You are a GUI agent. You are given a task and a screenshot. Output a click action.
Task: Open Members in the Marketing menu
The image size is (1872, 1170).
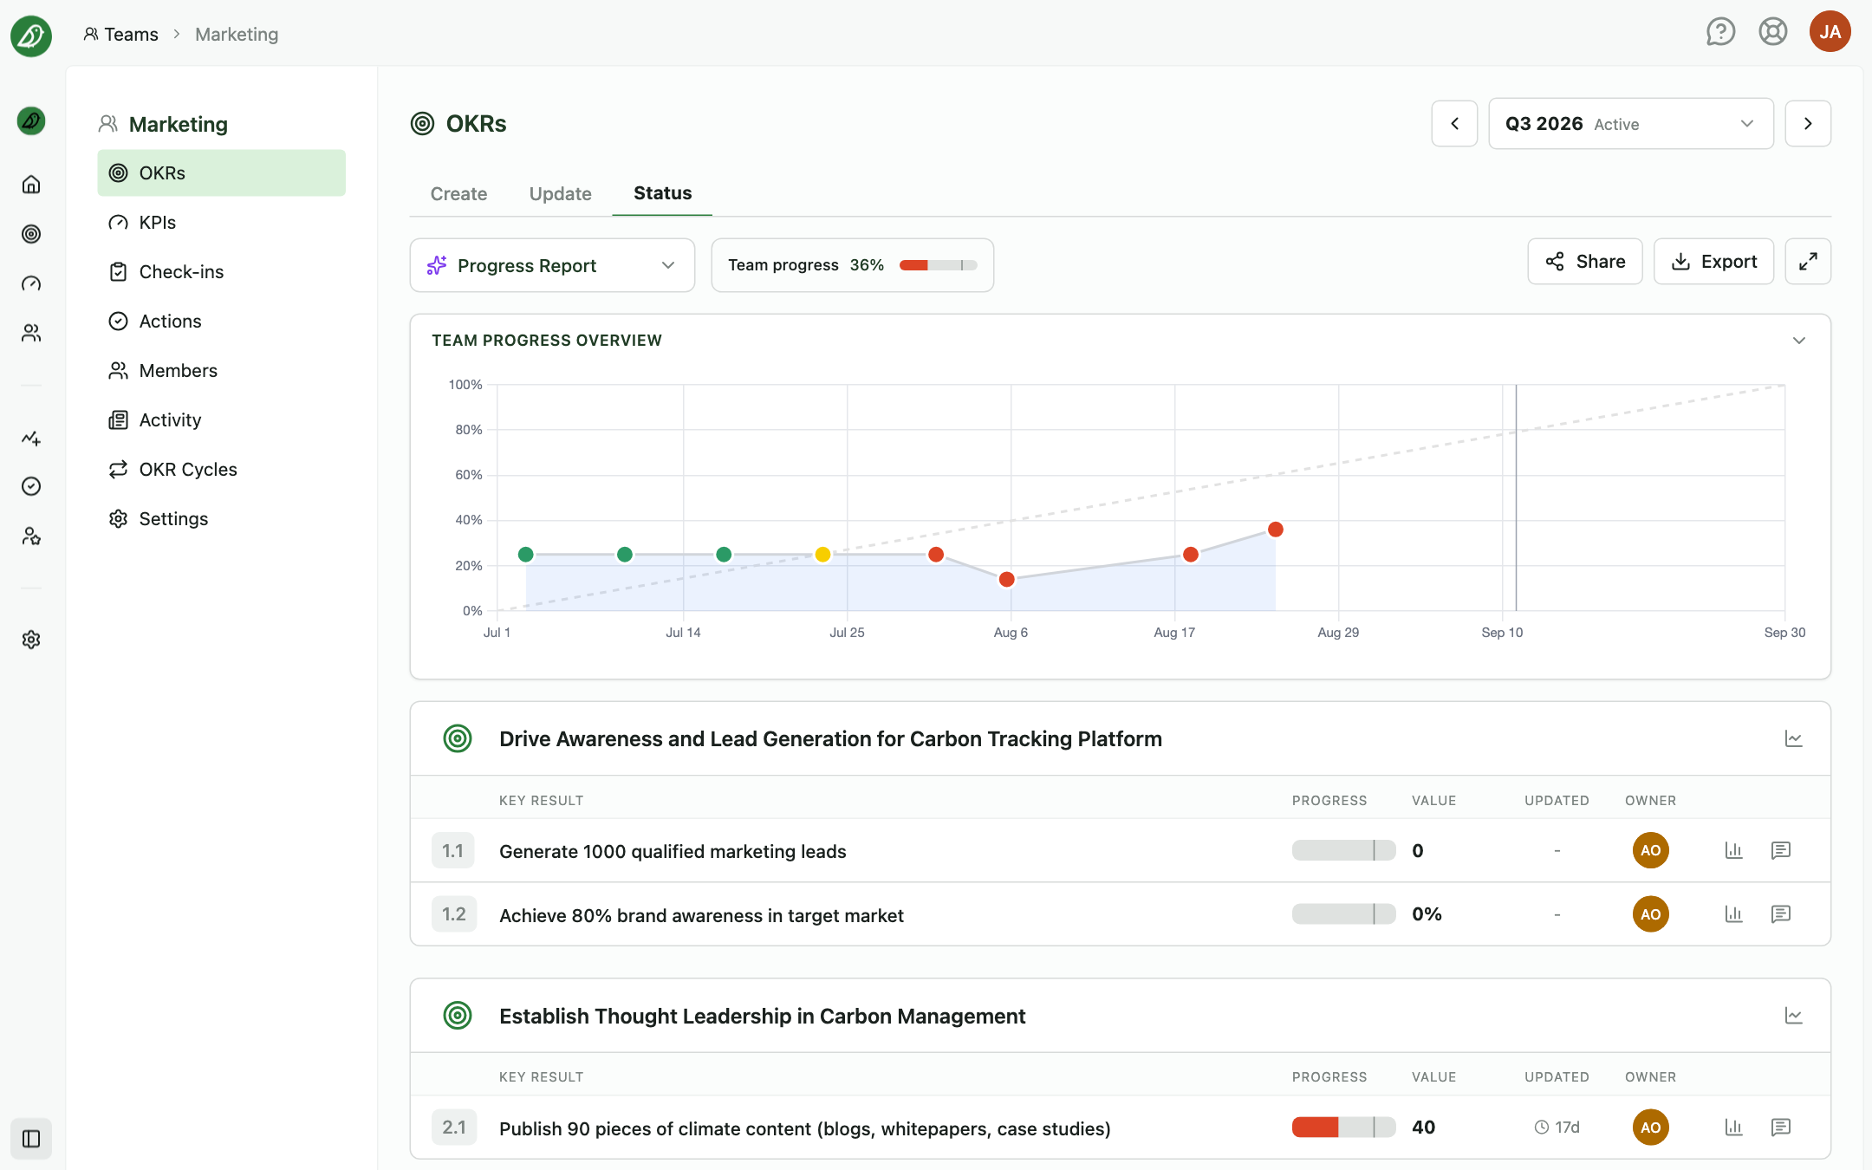click(x=221, y=371)
